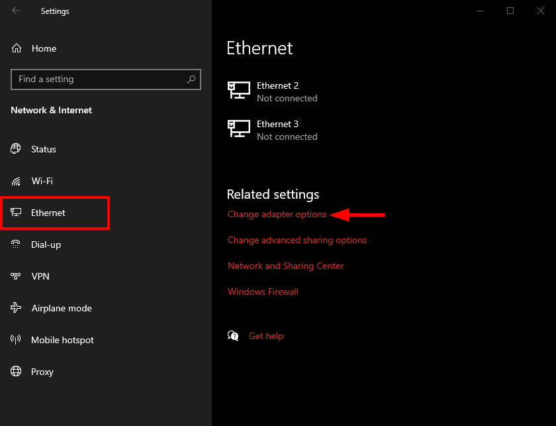Click the magnifier icon in the search box

191,80
